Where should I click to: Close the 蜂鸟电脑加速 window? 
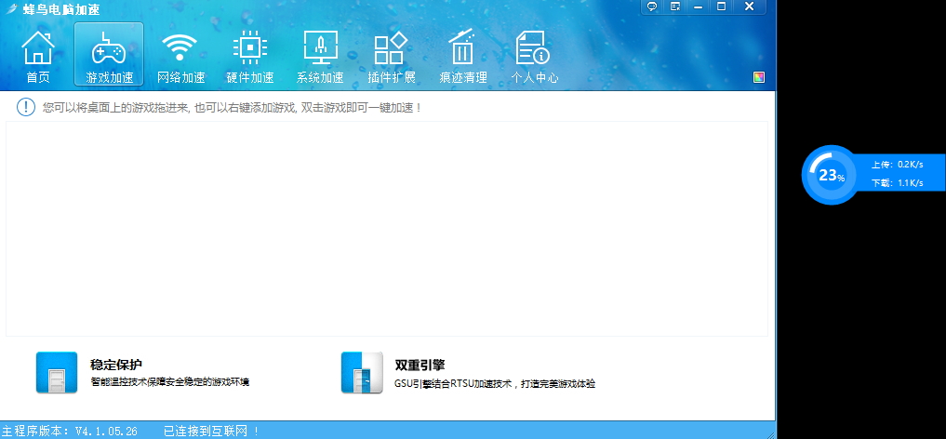pos(749,7)
